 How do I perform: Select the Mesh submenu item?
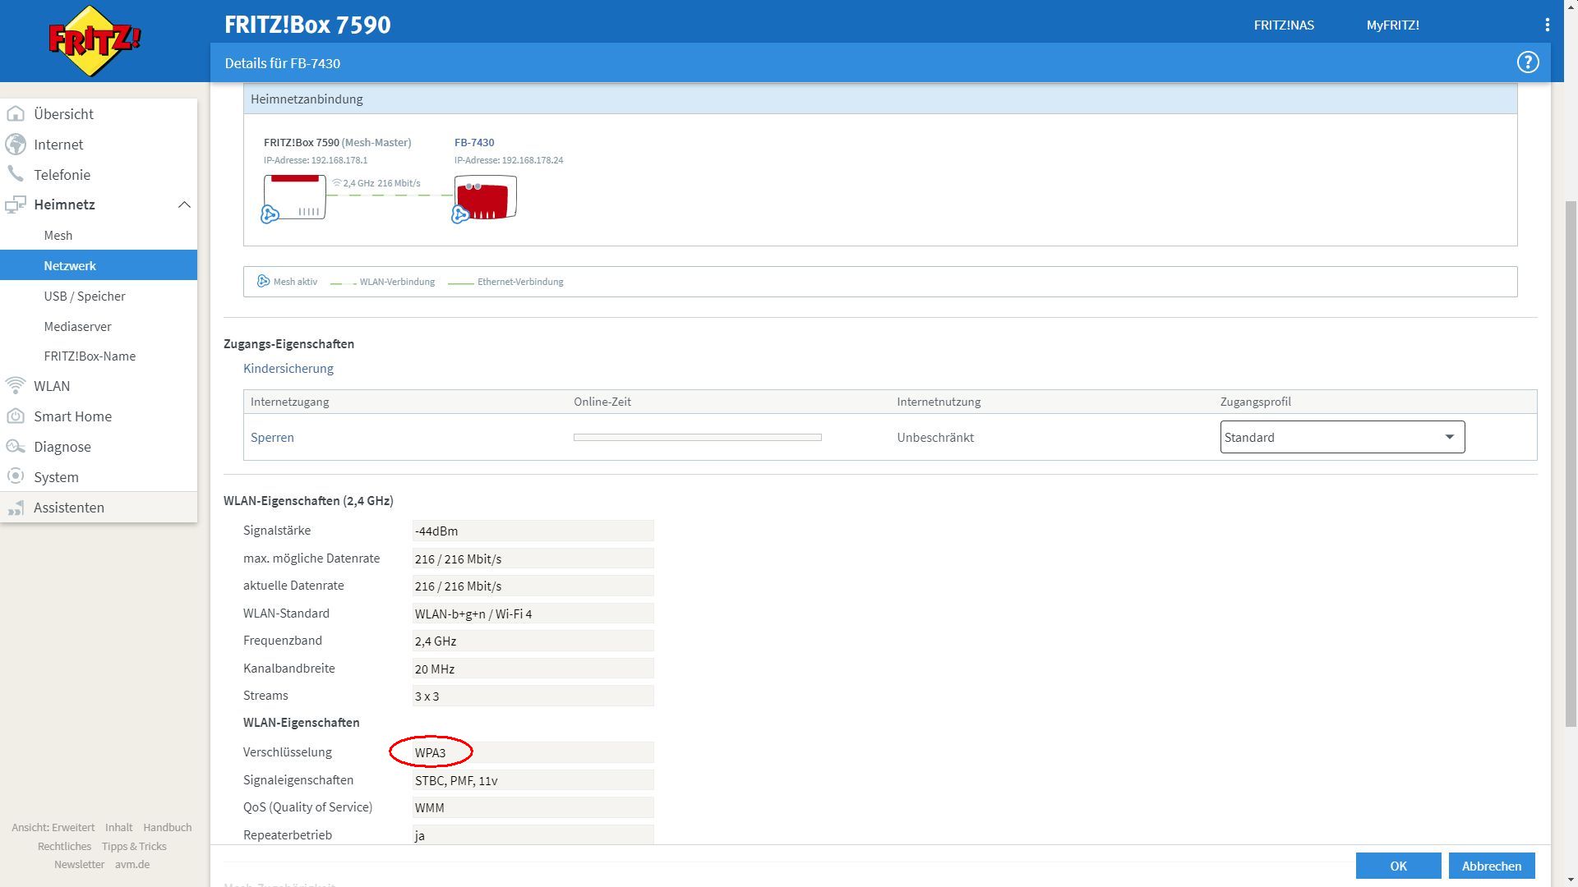(x=58, y=235)
